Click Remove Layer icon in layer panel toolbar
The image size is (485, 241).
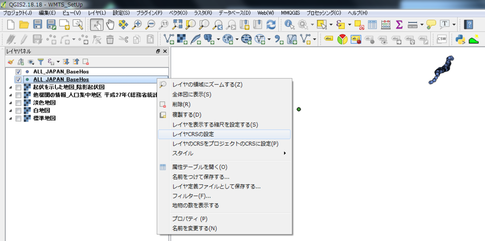[86, 62]
